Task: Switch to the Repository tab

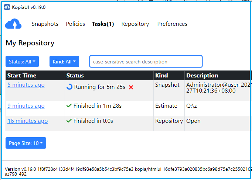Action: click(135, 24)
